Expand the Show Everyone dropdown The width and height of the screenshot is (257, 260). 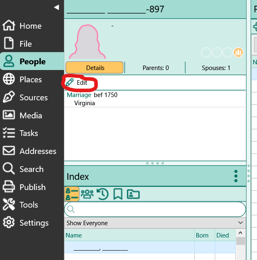click(x=155, y=223)
